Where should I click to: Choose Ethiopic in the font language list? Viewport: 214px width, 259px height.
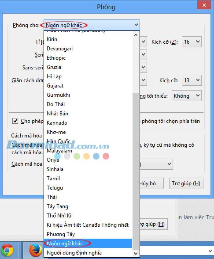88,58
